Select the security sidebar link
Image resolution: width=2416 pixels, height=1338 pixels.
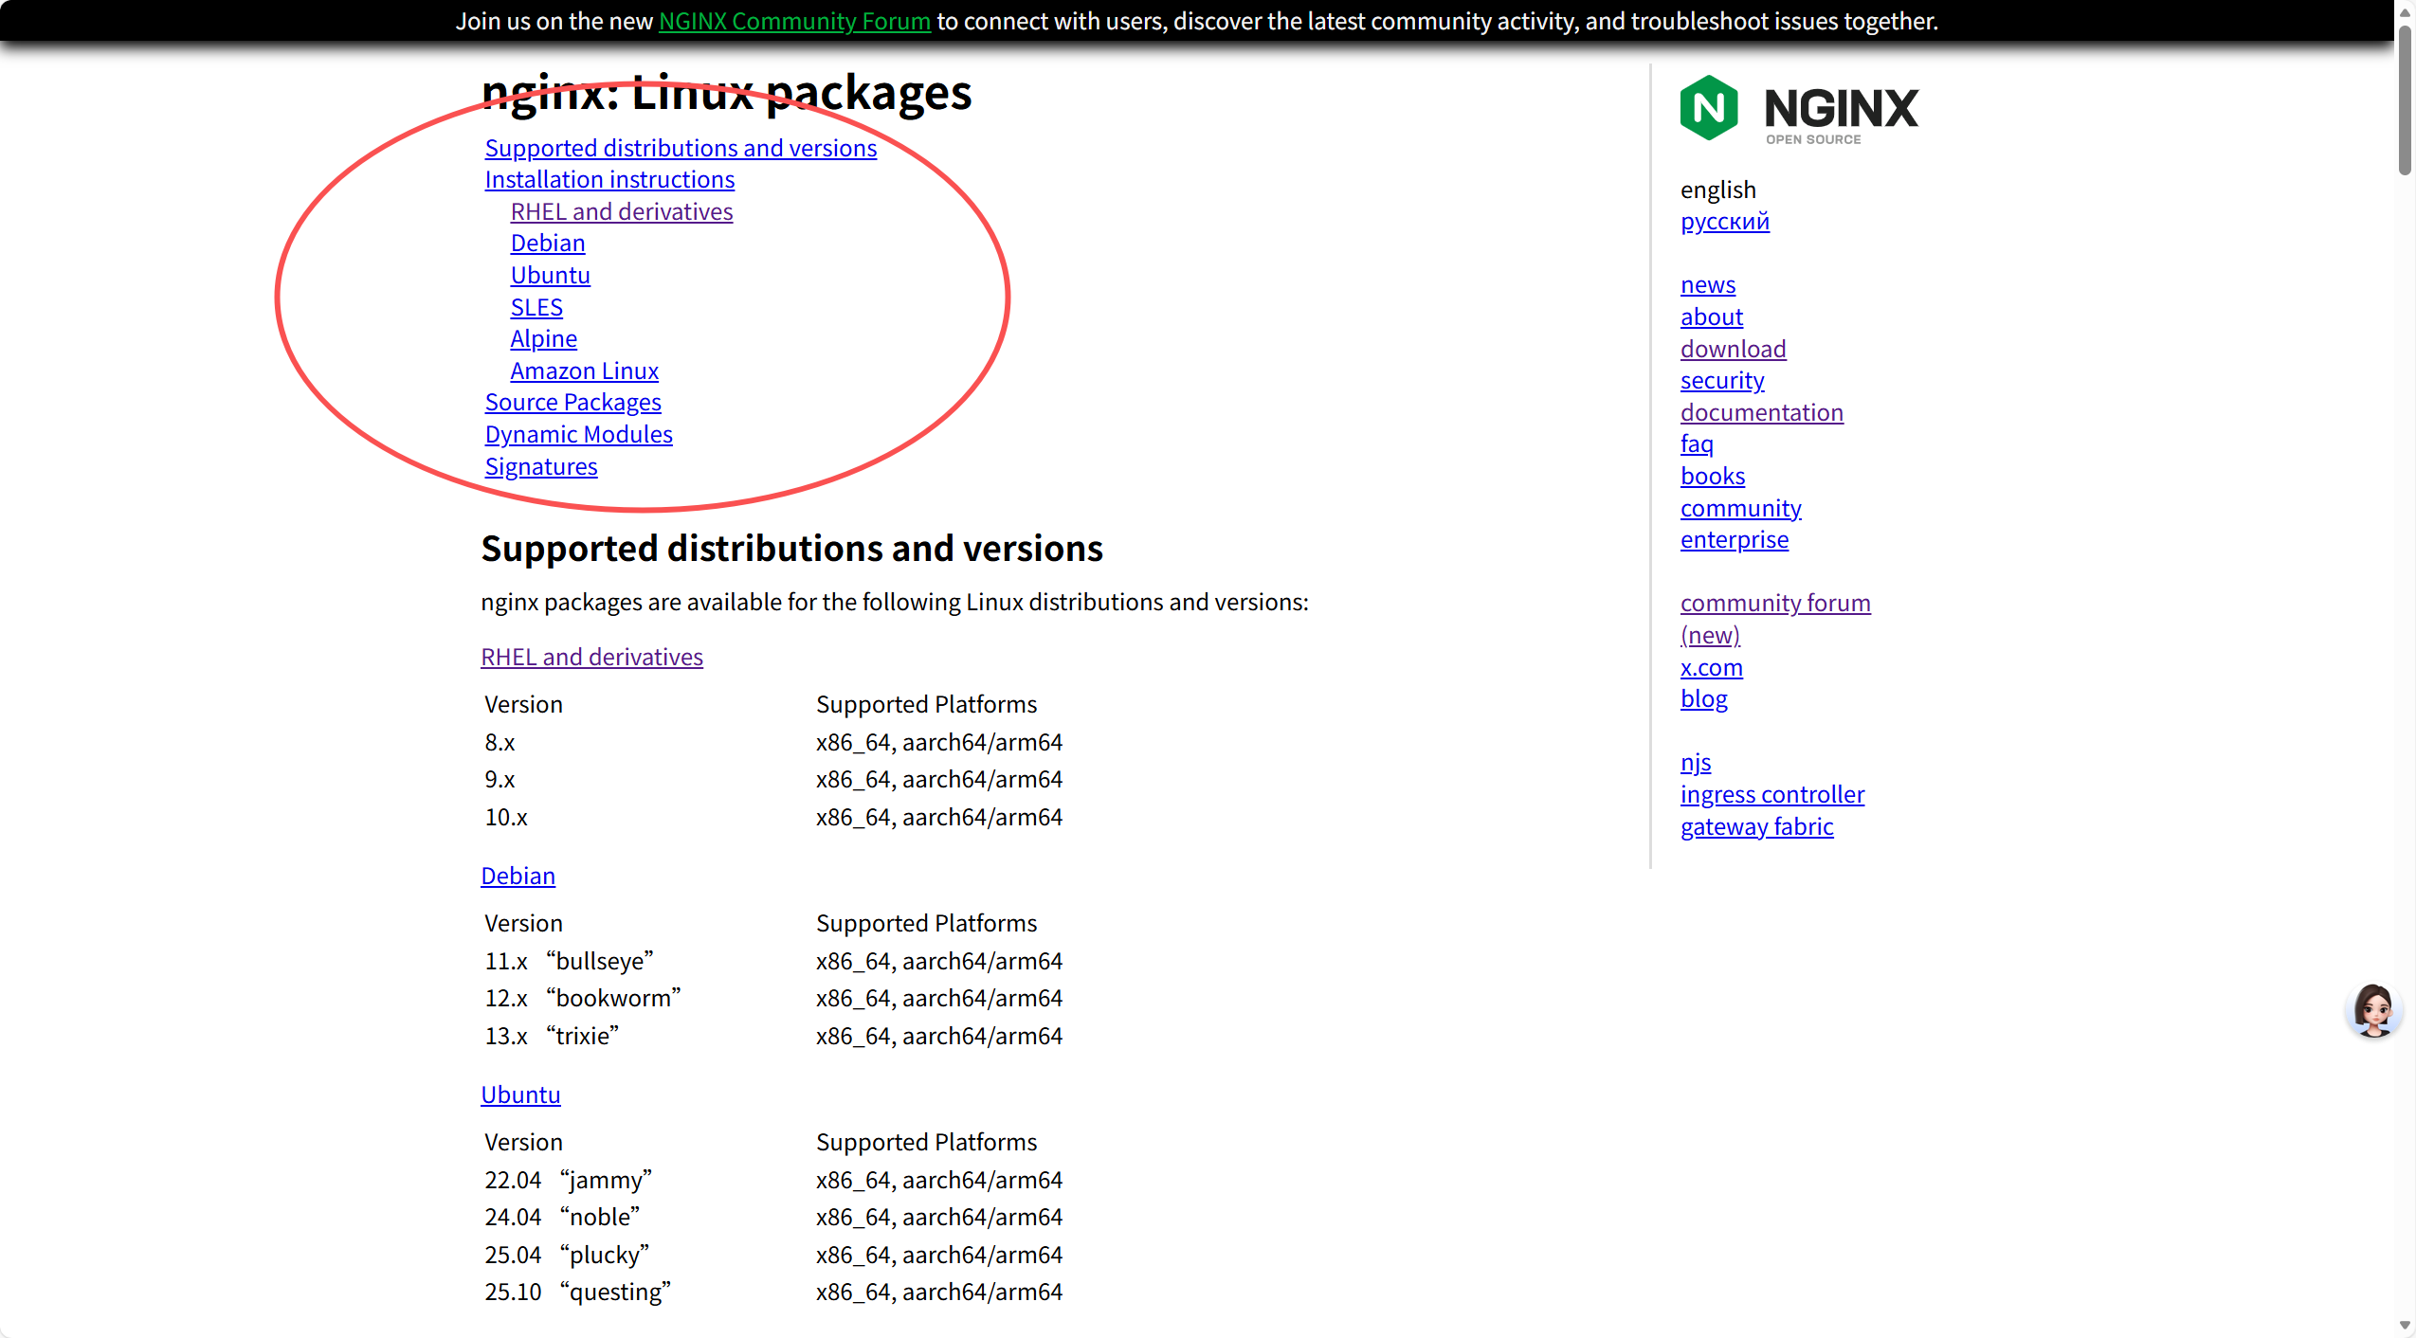pos(1722,380)
